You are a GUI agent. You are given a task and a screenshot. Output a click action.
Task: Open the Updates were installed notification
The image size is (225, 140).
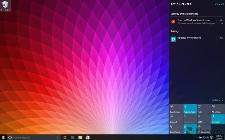point(197,39)
